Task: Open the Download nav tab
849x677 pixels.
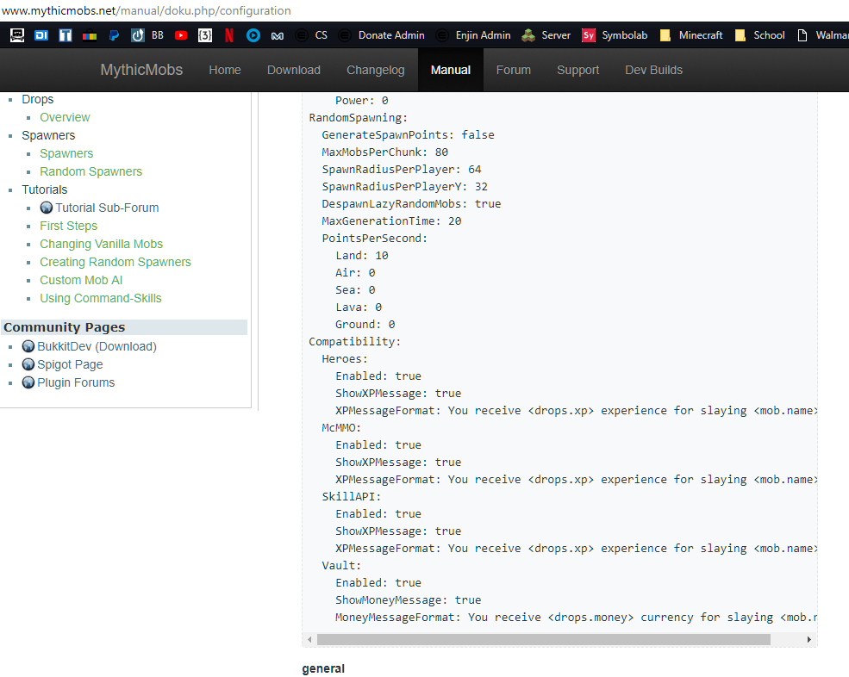Action: point(293,70)
